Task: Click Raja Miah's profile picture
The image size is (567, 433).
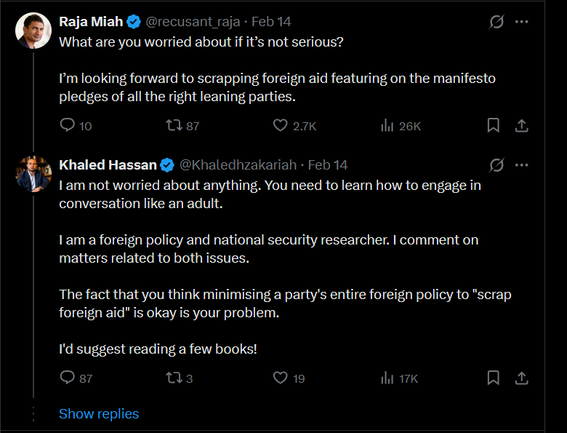Action: point(33,31)
